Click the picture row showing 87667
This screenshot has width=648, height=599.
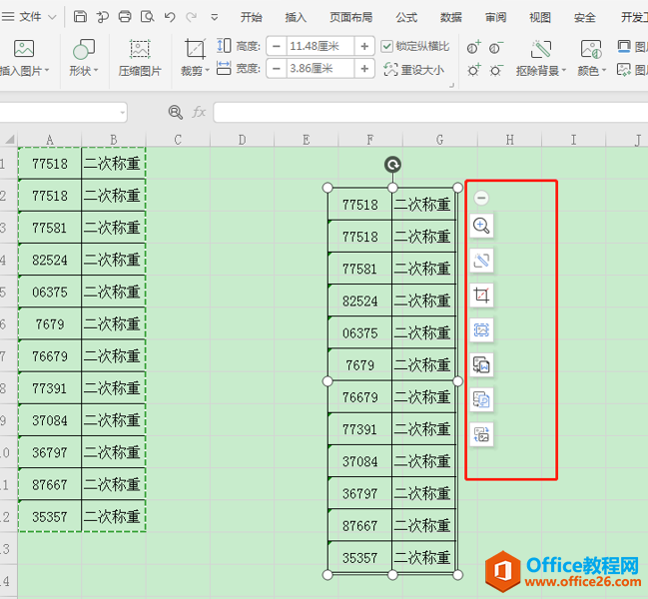click(x=391, y=525)
